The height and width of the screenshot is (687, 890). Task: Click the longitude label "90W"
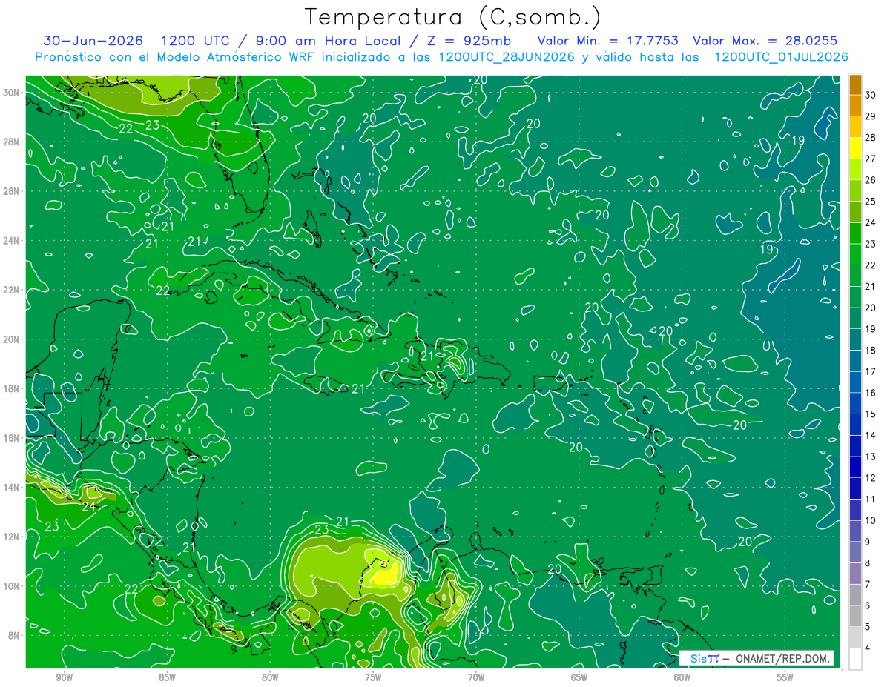65,677
